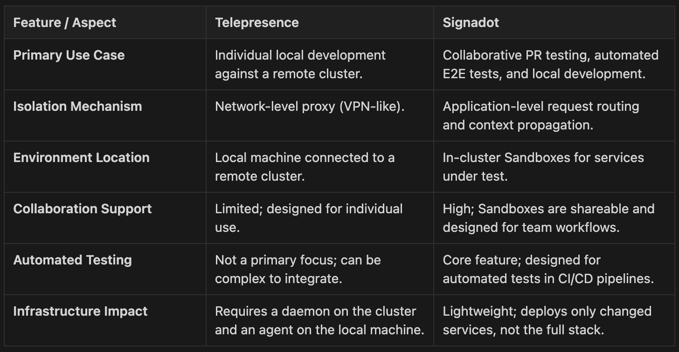
Task: Click the "Lightweight; deploys only changed services" cell
Action: pos(547,320)
